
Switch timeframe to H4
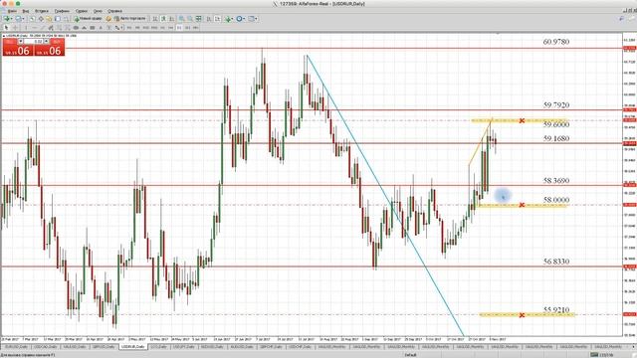(170, 28)
